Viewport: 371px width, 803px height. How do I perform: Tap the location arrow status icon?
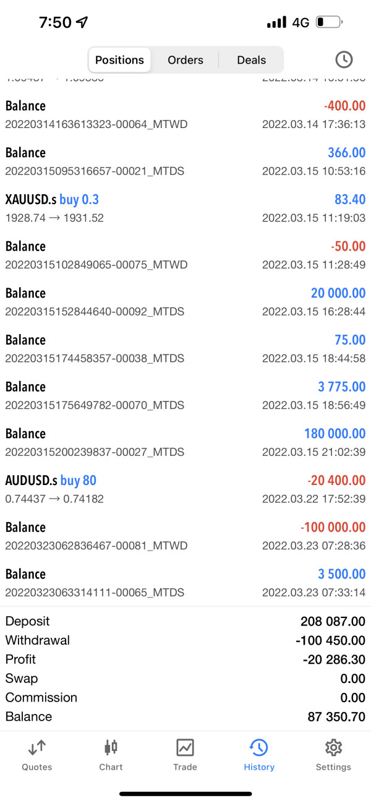[82, 23]
